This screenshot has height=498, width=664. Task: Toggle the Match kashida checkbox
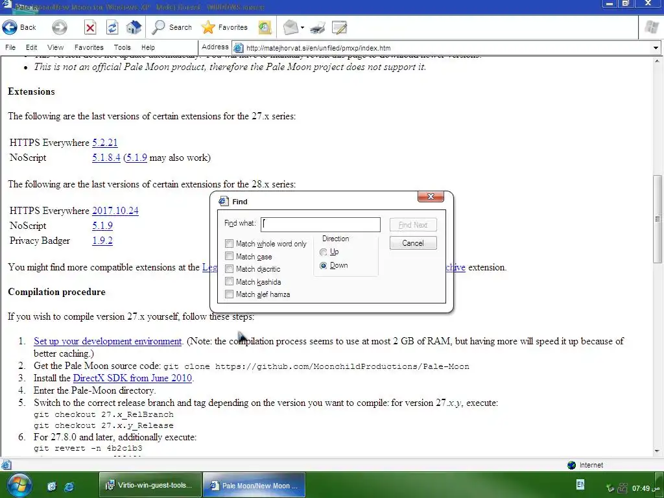point(229,281)
